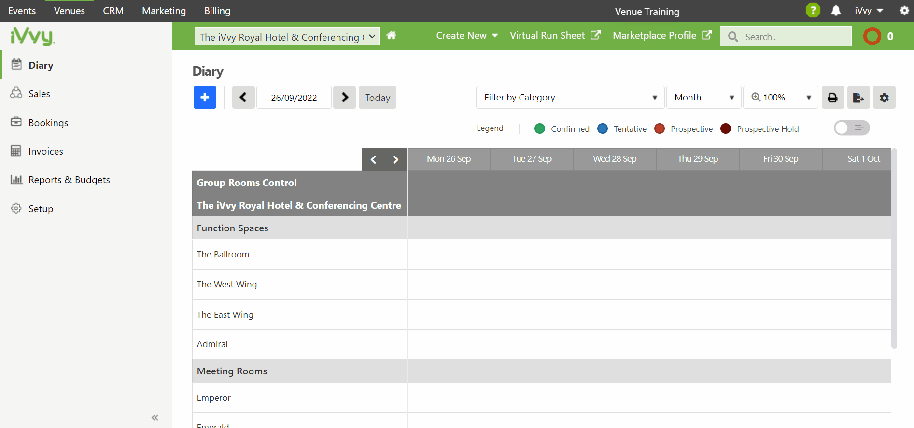Open Virtual Run Sheet external link
The height and width of the screenshot is (428, 914).
pyautogui.click(x=555, y=35)
